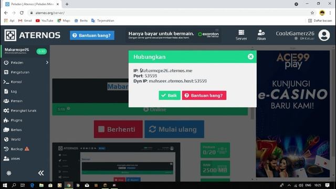
Task: Reload the browser page
Action: coord(22,13)
